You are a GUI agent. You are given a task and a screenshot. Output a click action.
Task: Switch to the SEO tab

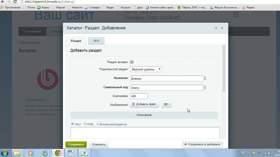pos(96,41)
